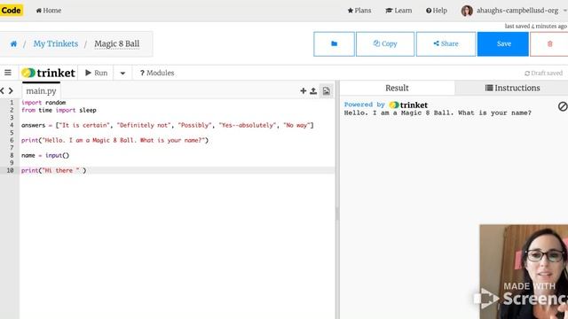
Task: Click the Magic 8 Ball output text
Action: 438,113
